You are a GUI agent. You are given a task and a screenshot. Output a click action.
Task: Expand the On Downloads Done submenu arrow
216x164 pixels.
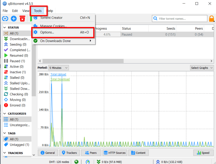(90, 41)
